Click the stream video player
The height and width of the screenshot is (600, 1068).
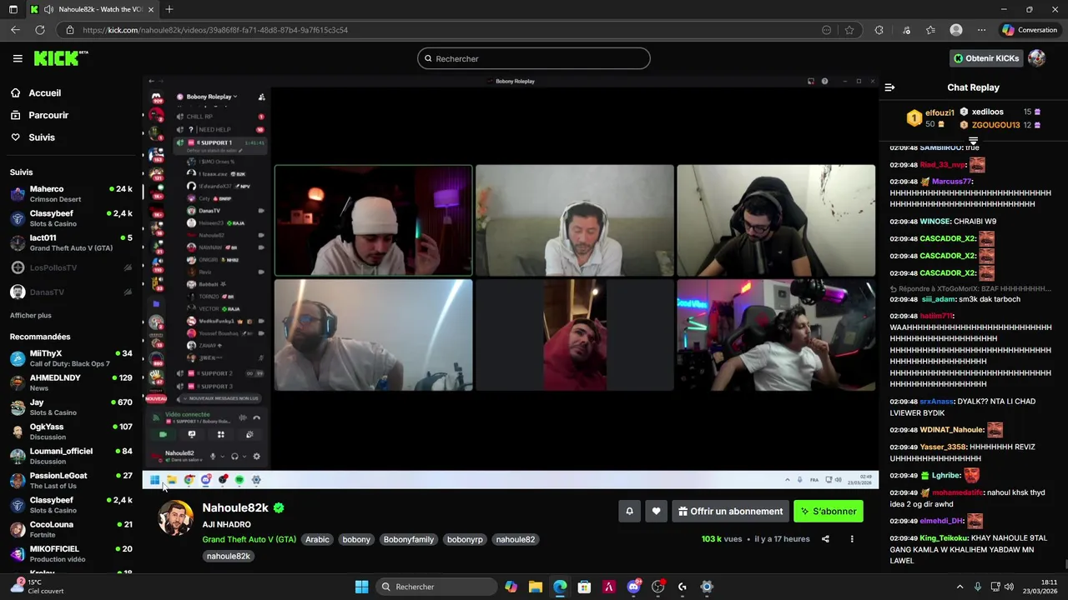511,282
